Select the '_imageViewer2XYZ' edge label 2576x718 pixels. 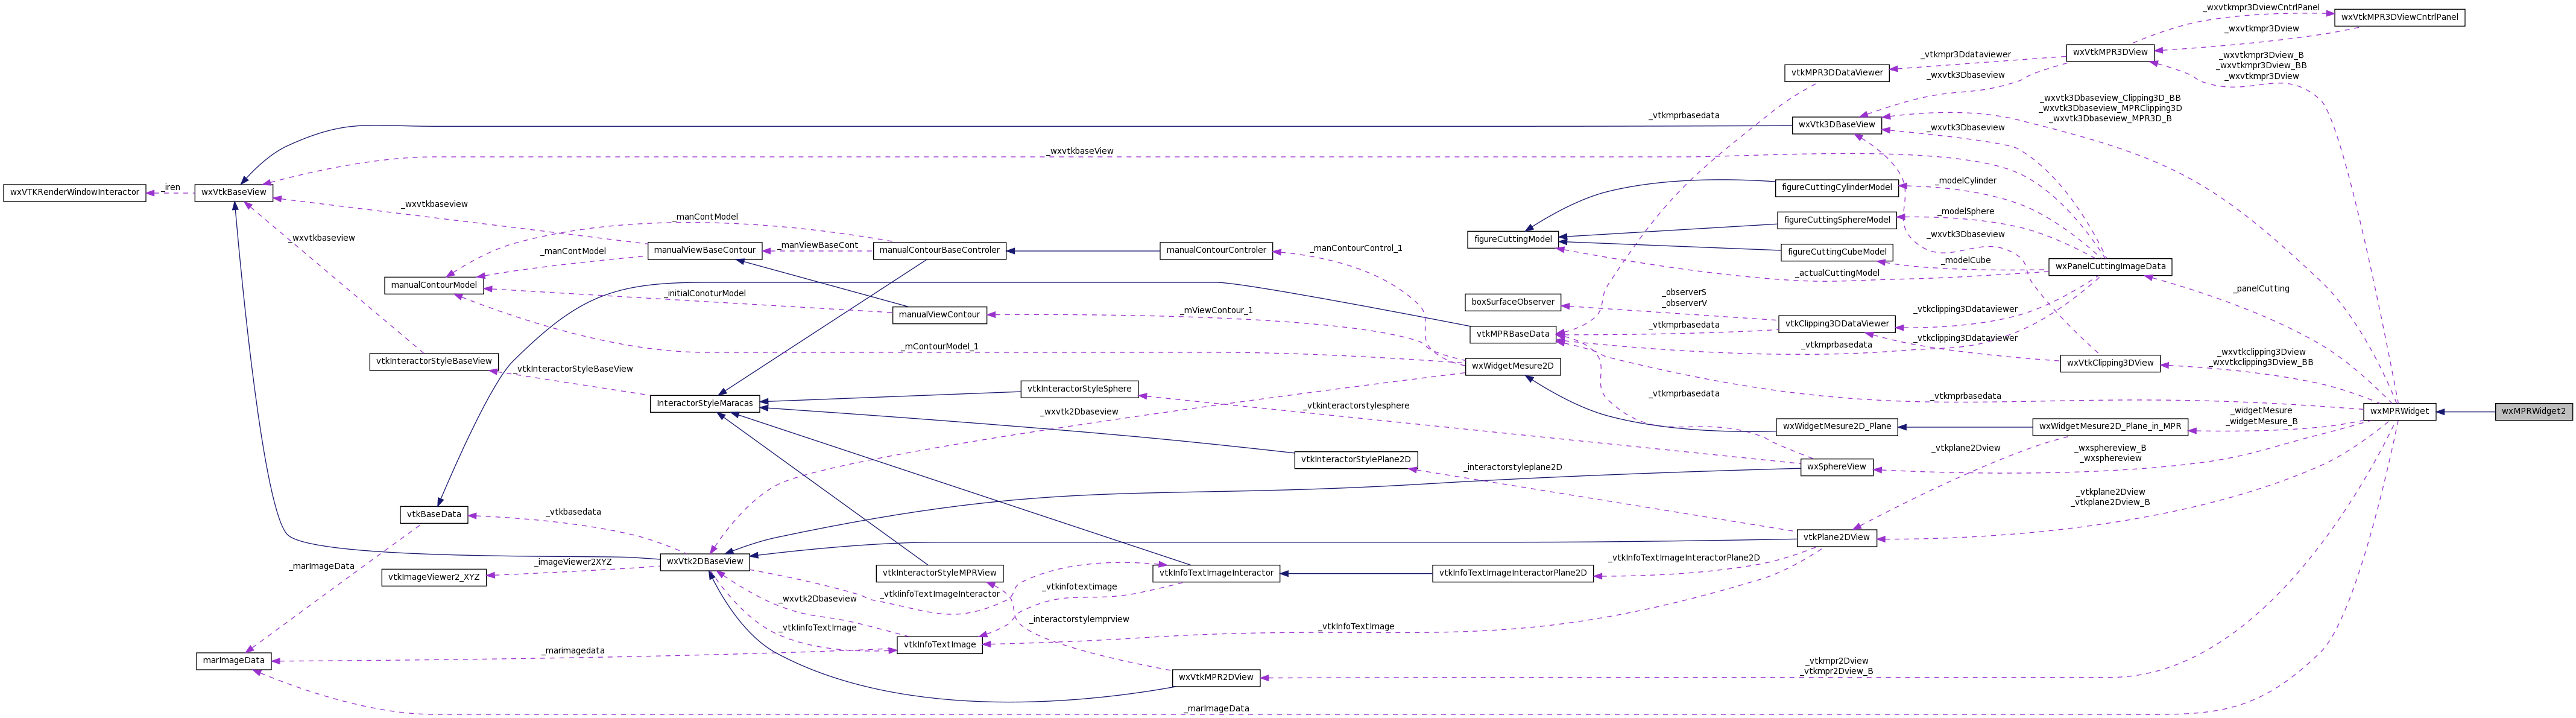pos(573,563)
